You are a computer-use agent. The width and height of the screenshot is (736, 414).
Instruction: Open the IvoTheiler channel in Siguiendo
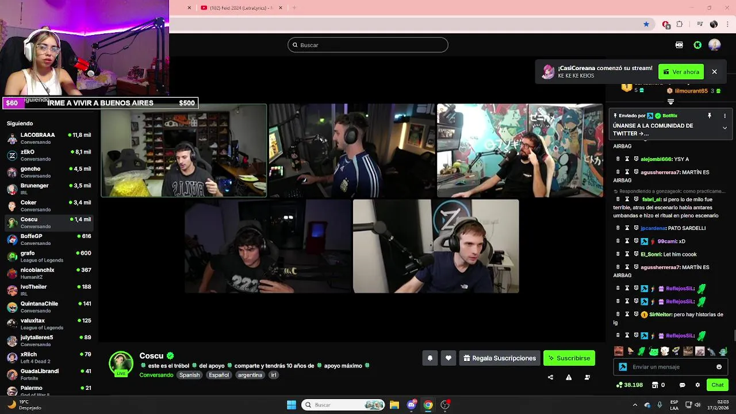49,290
